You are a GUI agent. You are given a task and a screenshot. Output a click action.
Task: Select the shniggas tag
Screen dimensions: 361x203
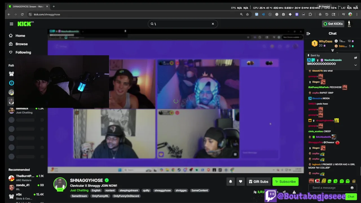coord(181,191)
